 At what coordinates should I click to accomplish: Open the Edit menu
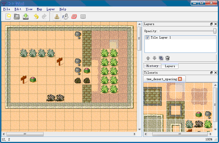(x=18, y=9)
